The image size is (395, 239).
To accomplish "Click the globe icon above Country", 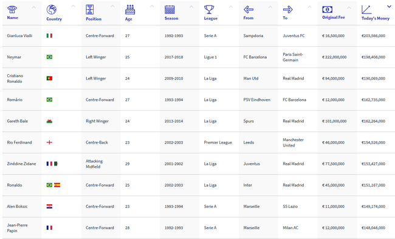I will coord(52,10).
